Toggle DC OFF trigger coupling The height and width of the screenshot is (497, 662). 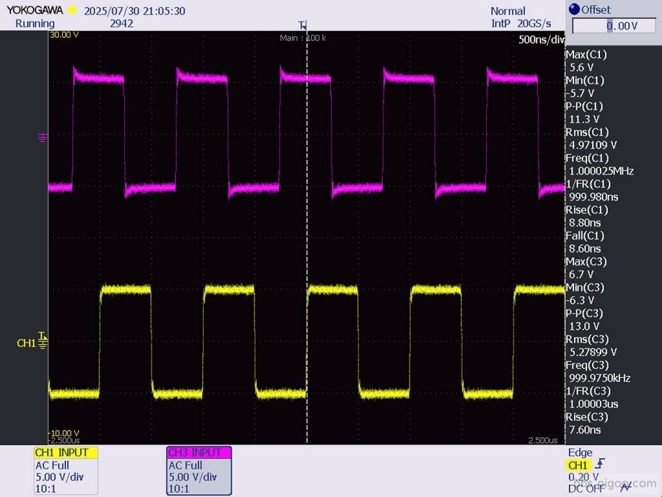(x=586, y=489)
